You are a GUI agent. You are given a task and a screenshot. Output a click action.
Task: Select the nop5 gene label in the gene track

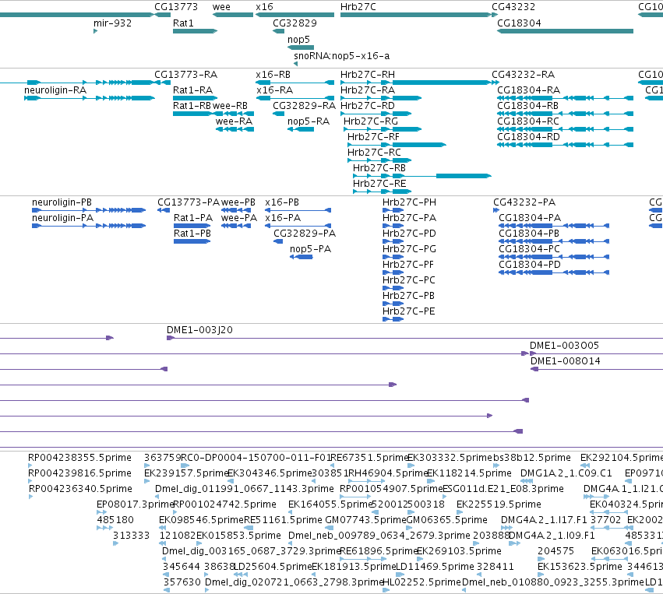298,40
